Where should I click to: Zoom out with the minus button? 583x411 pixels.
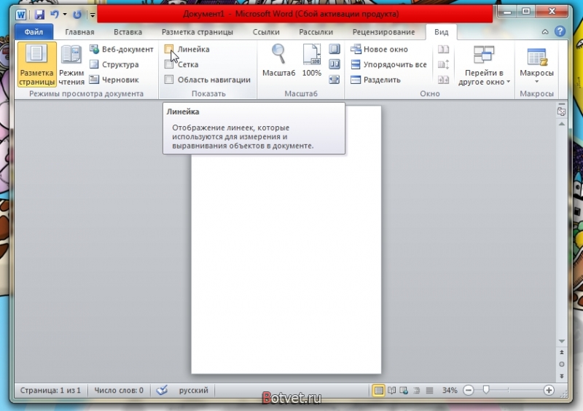(469, 390)
